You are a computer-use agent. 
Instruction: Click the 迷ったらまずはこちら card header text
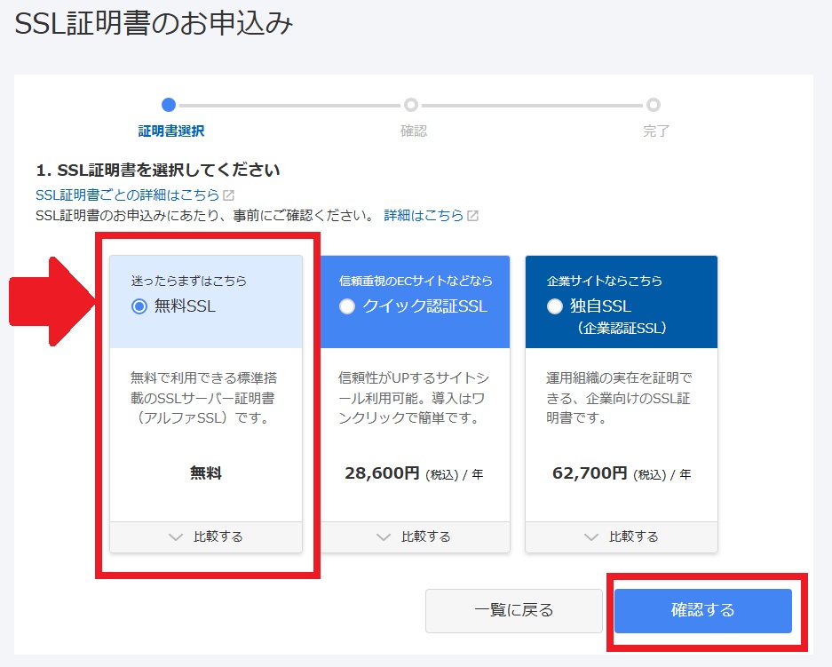pyautogui.click(x=189, y=280)
